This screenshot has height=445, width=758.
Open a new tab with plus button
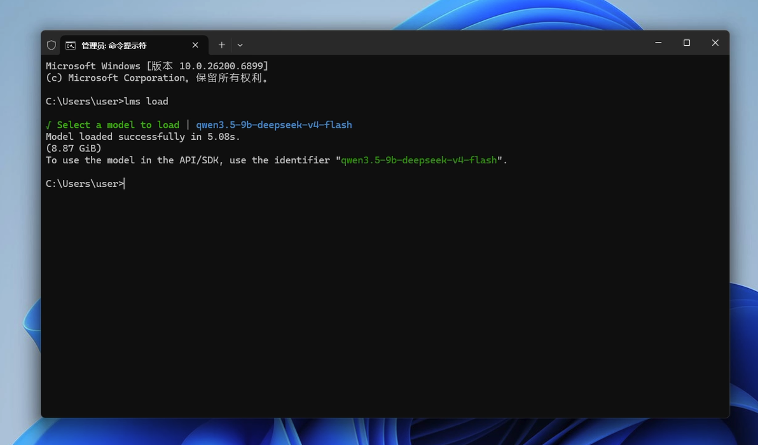pos(221,45)
